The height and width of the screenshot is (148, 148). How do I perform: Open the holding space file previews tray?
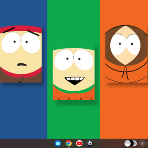click(131, 143)
